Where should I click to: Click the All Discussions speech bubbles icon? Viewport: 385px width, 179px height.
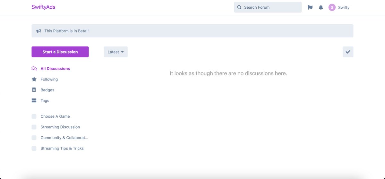[x=34, y=69]
